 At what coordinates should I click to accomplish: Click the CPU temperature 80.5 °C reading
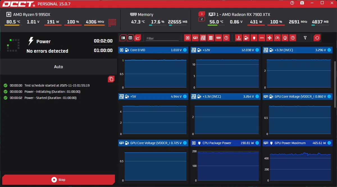coord(13,22)
